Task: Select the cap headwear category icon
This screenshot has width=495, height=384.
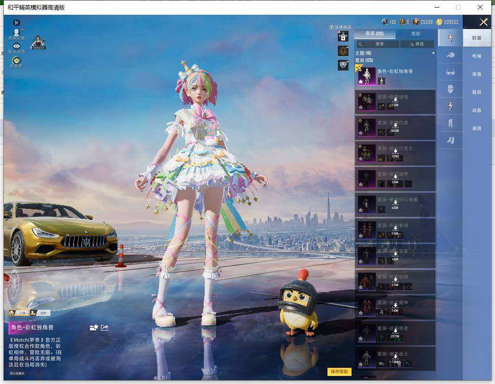Action: [x=450, y=55]
